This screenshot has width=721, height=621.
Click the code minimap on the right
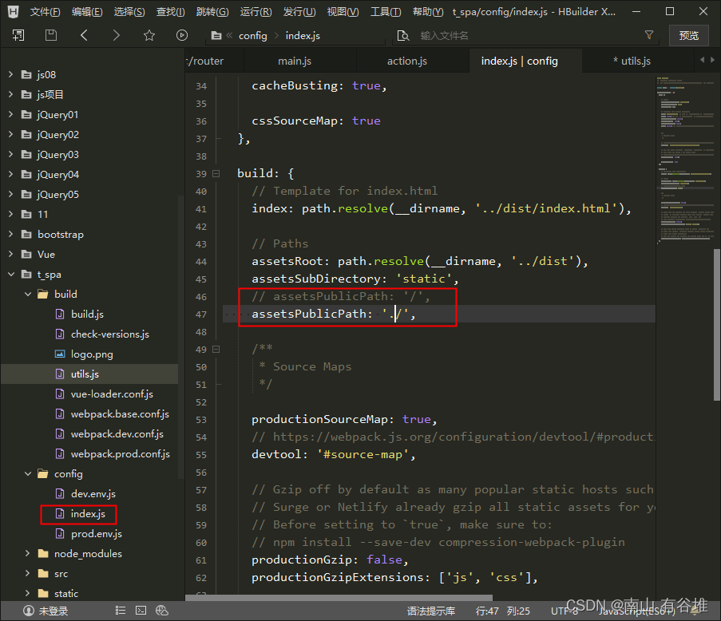[x=683, y=160]
